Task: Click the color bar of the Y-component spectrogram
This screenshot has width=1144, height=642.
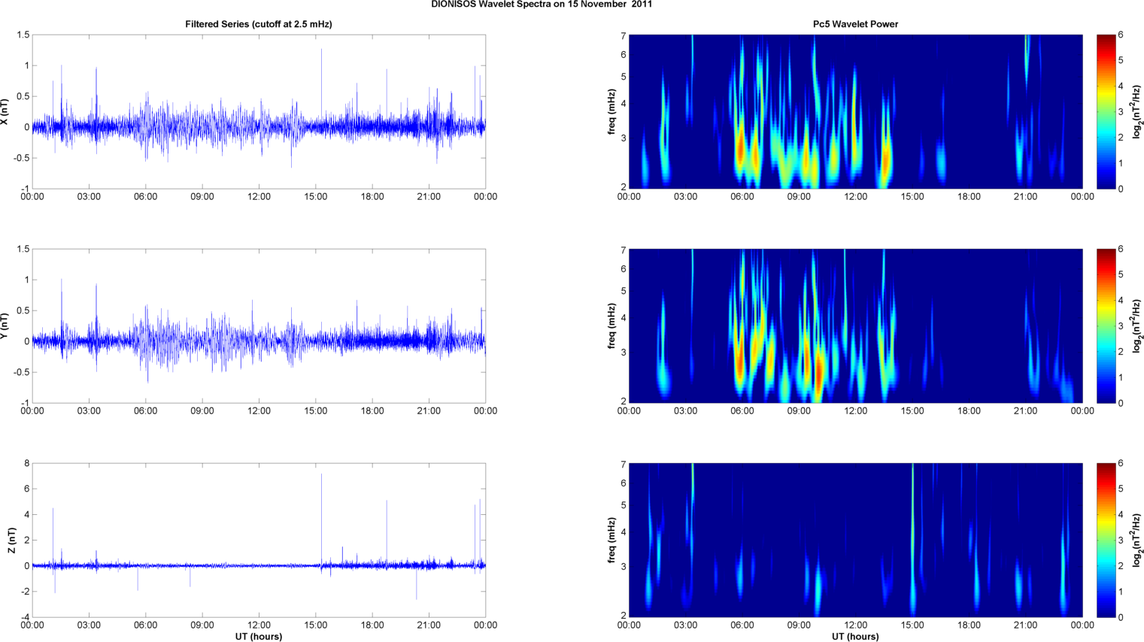Action: (1106, 326)
